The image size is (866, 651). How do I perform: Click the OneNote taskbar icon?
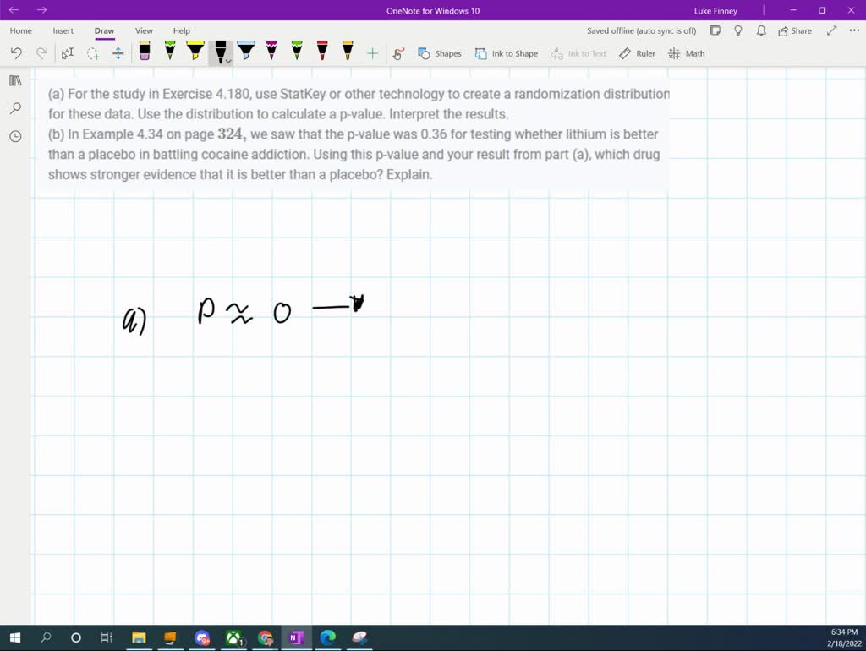pos(297,637)
